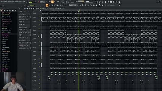The height and width of the screenshot is (91, 162).
Task: Click the stamp icon in main toolbar
Action: tap(58, 5)
